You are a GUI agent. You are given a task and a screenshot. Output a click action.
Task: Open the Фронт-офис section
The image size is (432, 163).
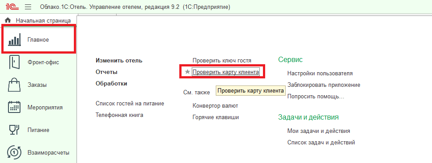[38, 62]
